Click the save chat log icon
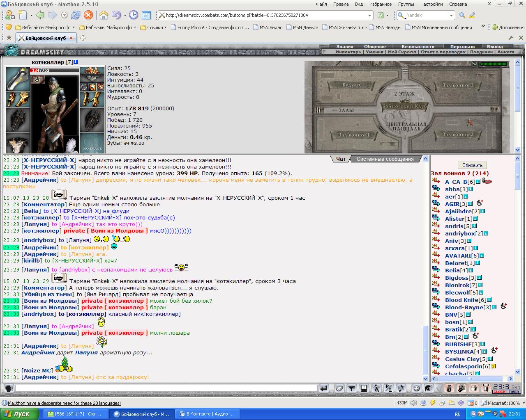This screenshot has width=526, height=420. (x=364, y=388)
